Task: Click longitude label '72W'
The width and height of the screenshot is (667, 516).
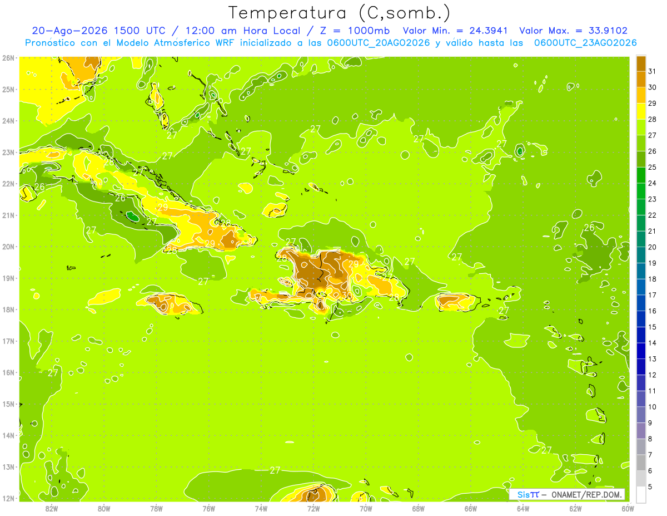Action: click(313, 508)
